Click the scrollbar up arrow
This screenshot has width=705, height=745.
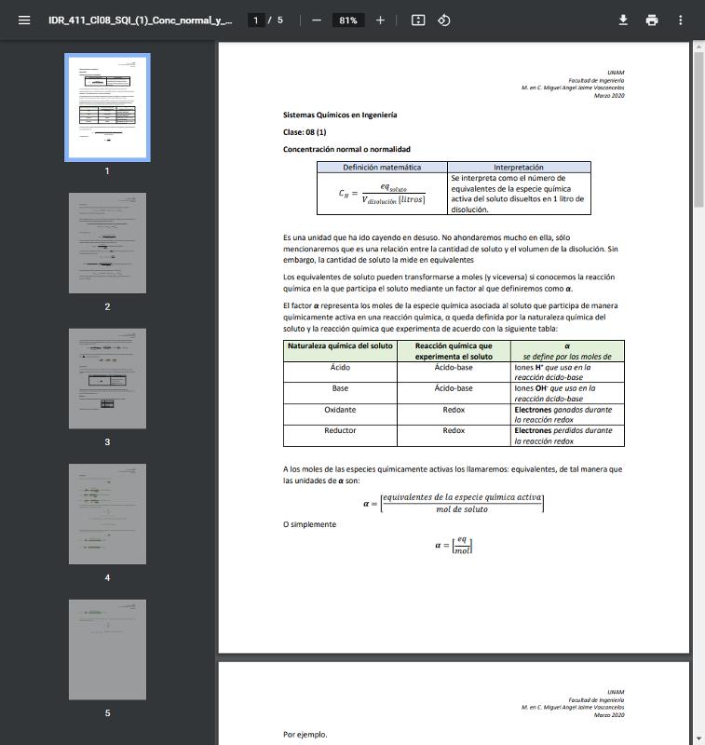[x=698, y=47]
